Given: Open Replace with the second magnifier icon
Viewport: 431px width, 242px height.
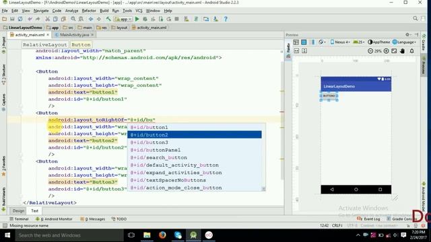Looking at the screenshot, I should (81, 19).
